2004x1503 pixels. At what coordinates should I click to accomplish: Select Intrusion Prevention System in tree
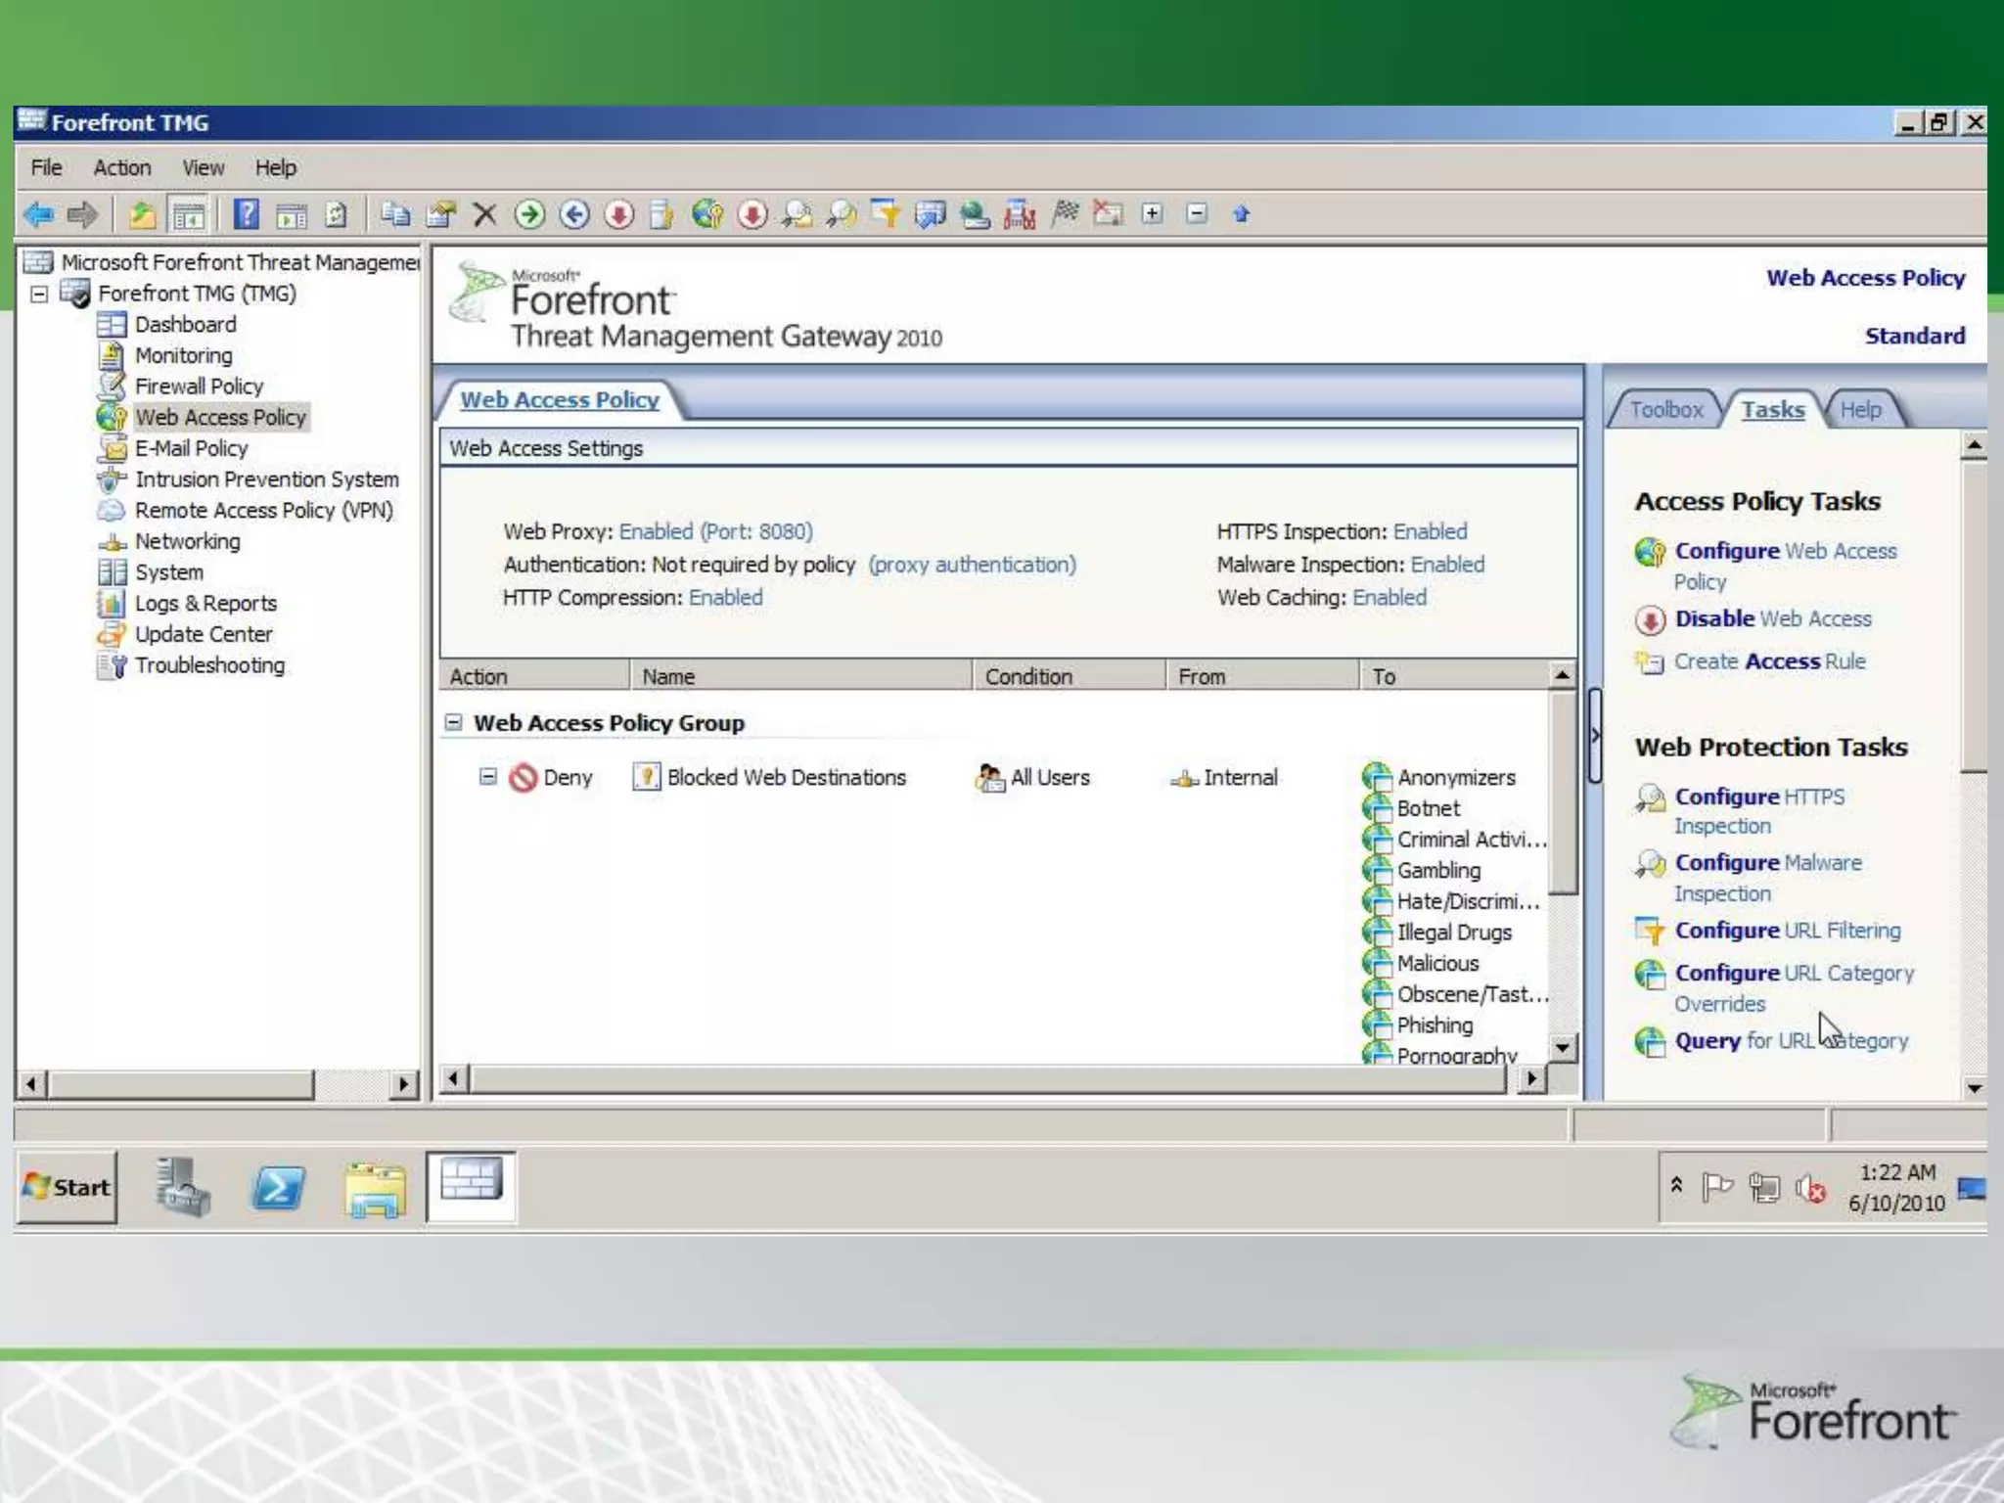tap(266, 479)
